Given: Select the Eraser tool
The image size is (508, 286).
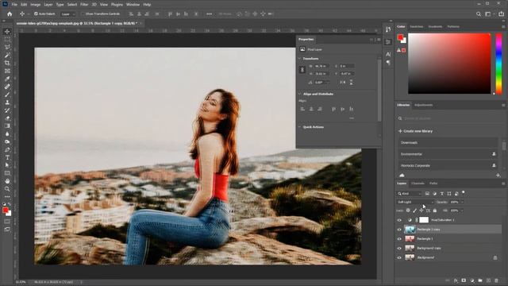Looking at the screenshot, I should (7, 118).
